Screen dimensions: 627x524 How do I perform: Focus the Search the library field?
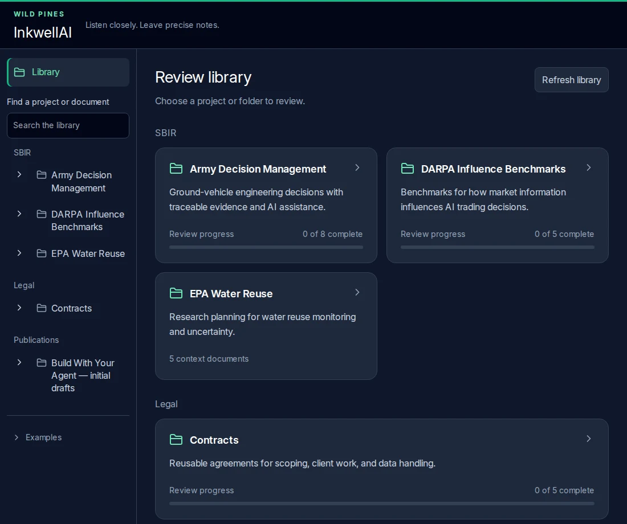[68, 125]
